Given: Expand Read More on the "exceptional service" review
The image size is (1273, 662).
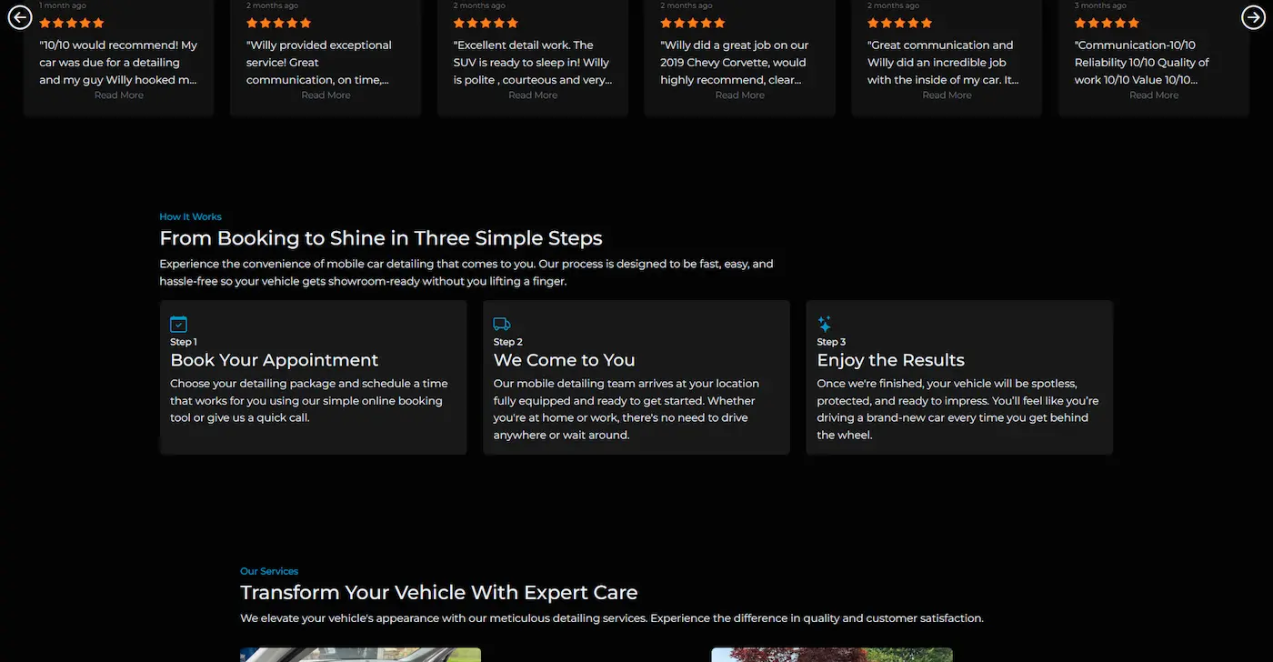Looking at the screenshot, I should pos(326,95).
